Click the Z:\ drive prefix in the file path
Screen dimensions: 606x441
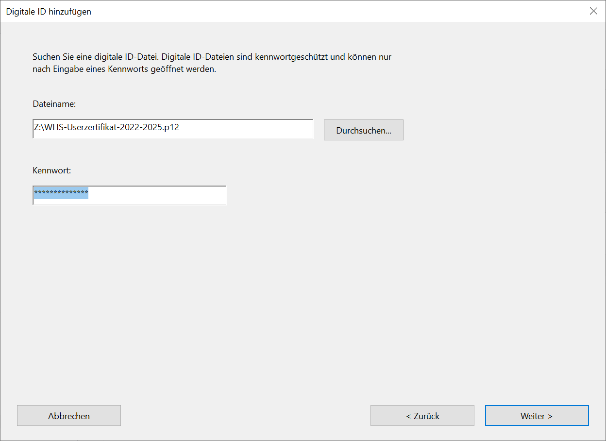coord(38,127)
